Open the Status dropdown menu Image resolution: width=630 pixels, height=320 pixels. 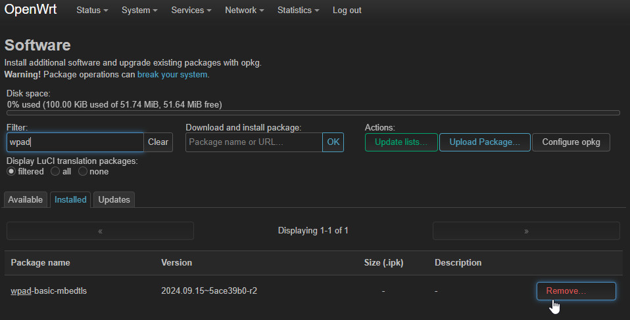tap(92, 10)
